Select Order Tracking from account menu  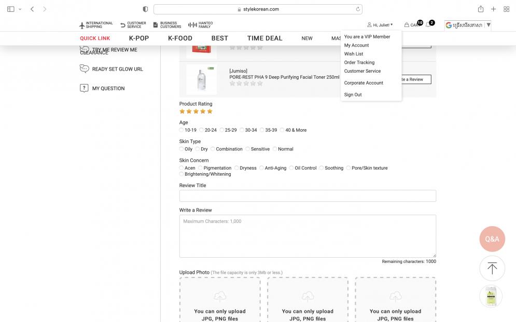click(359, 62)
